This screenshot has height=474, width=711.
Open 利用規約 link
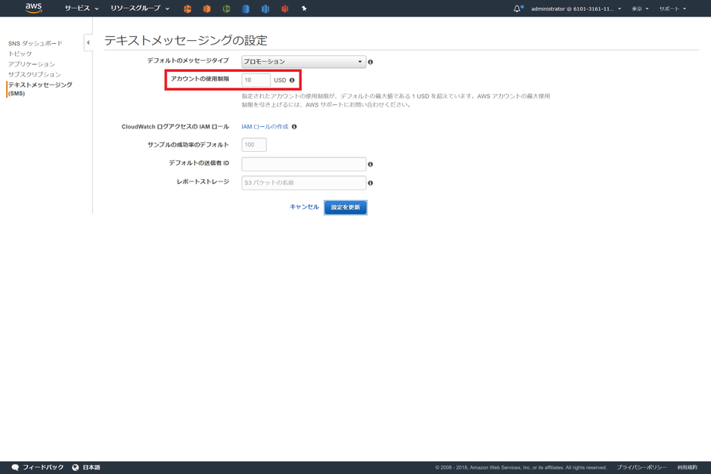click(688, 468)
